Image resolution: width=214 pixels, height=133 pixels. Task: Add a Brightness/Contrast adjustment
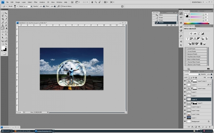click(x=191, y=34)
